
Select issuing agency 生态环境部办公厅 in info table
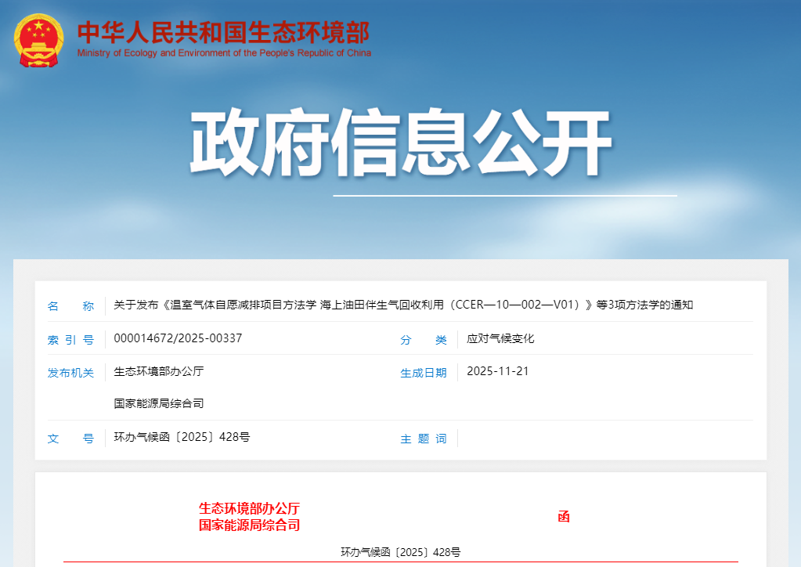coord(158,371)
